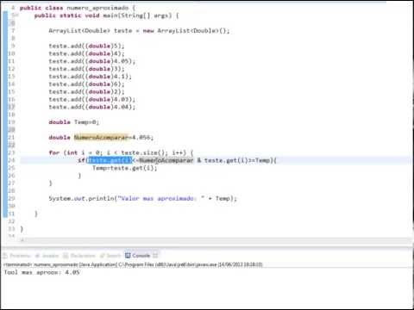Click the console output text 4.05
Screen dimensions: 414x310
tap(72, 272)
